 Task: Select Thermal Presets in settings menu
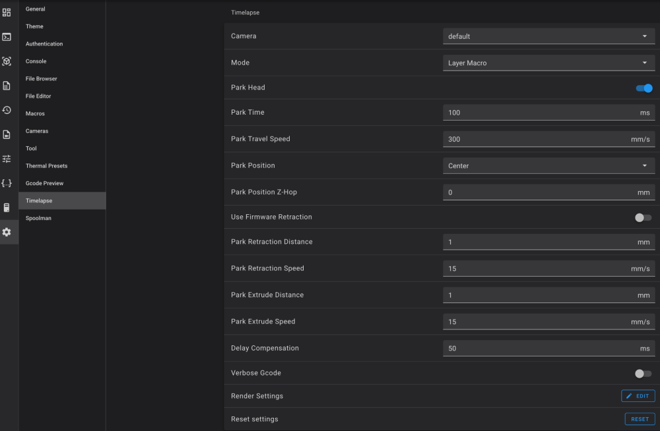(x=46, y=166)
